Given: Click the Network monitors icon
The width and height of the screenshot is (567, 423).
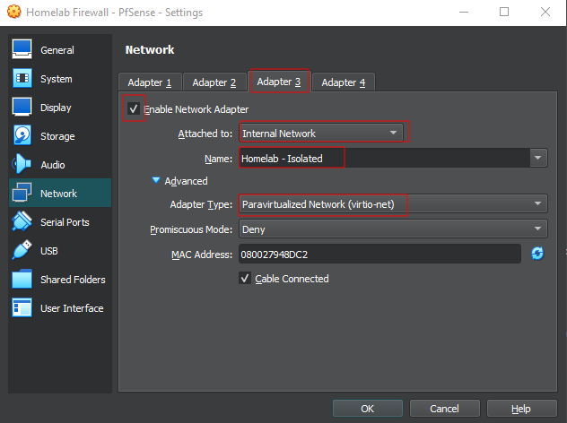Looking at the screenshot, I should click(x=22, y=193).
